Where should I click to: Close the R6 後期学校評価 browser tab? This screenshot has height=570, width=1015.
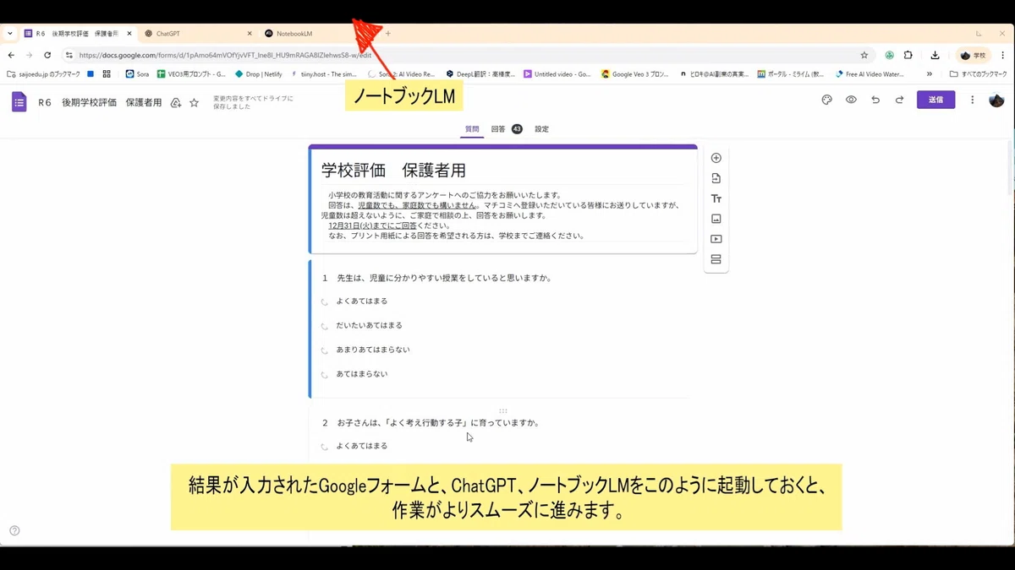pyautogui.click(x=129, y=34)
